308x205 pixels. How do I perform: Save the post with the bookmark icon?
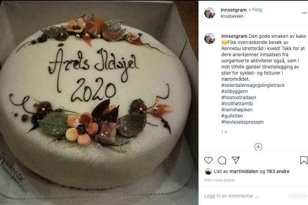(304, 160)
